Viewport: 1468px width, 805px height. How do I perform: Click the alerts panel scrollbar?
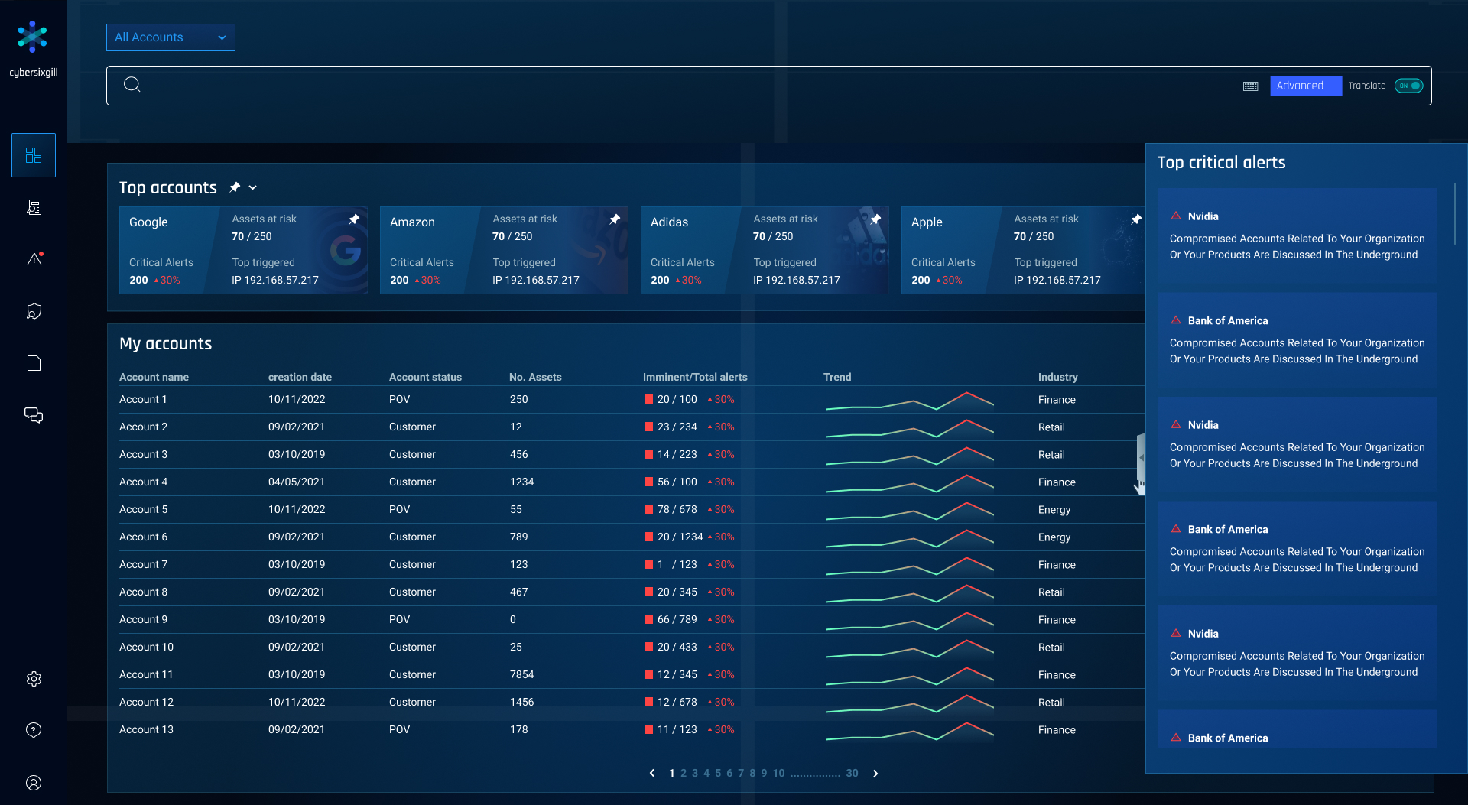pos(1455,214)
